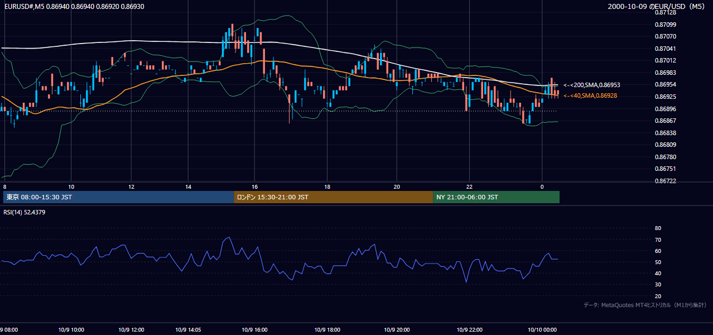Click the NY 21:00-06:00 JST session bar
Screen dimensions: 713x335
click(x=496, y=197)
